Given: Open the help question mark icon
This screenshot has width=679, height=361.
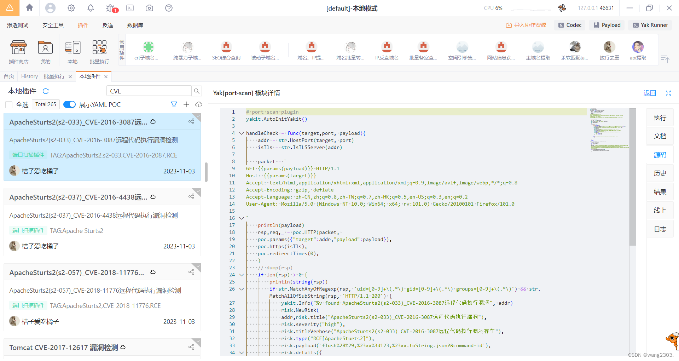Looking at the screenshot, I should tap(169, 8).
